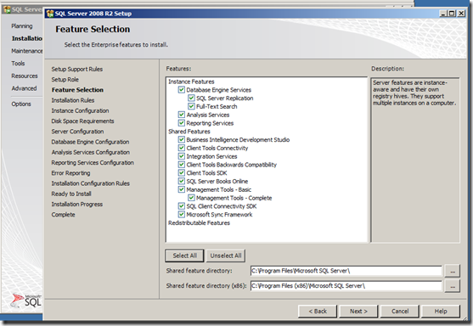
Task: Open Help for Feature Selection
Action: pos(441,312)
